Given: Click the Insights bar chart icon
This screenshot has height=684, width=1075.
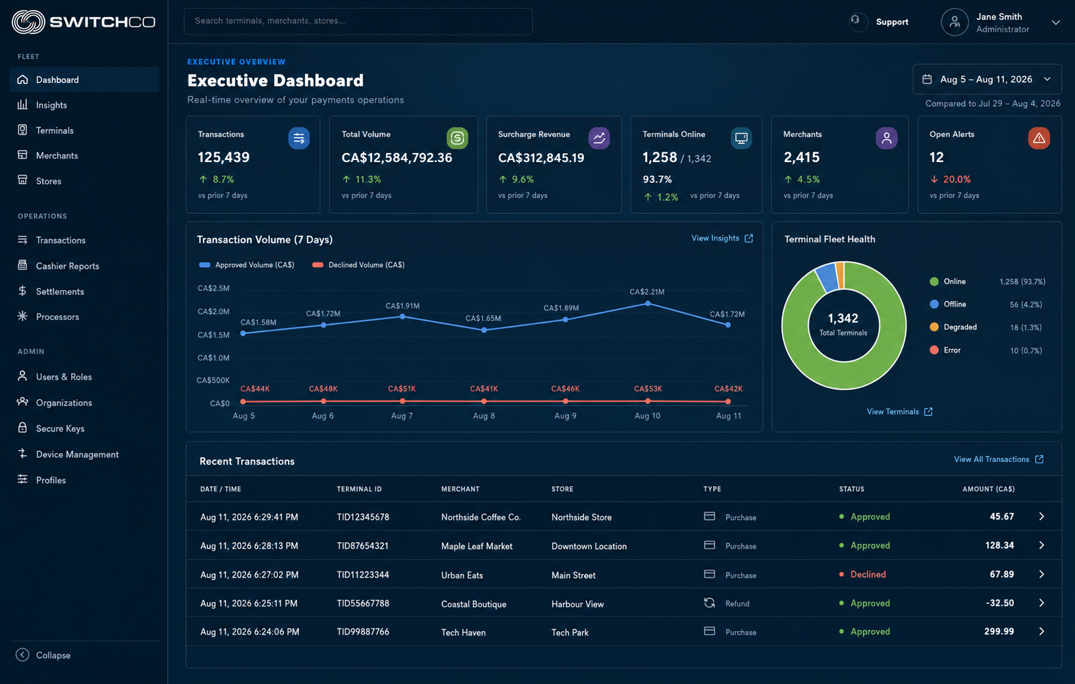Looking at the screenshot, I should click(x=23, y=105).
